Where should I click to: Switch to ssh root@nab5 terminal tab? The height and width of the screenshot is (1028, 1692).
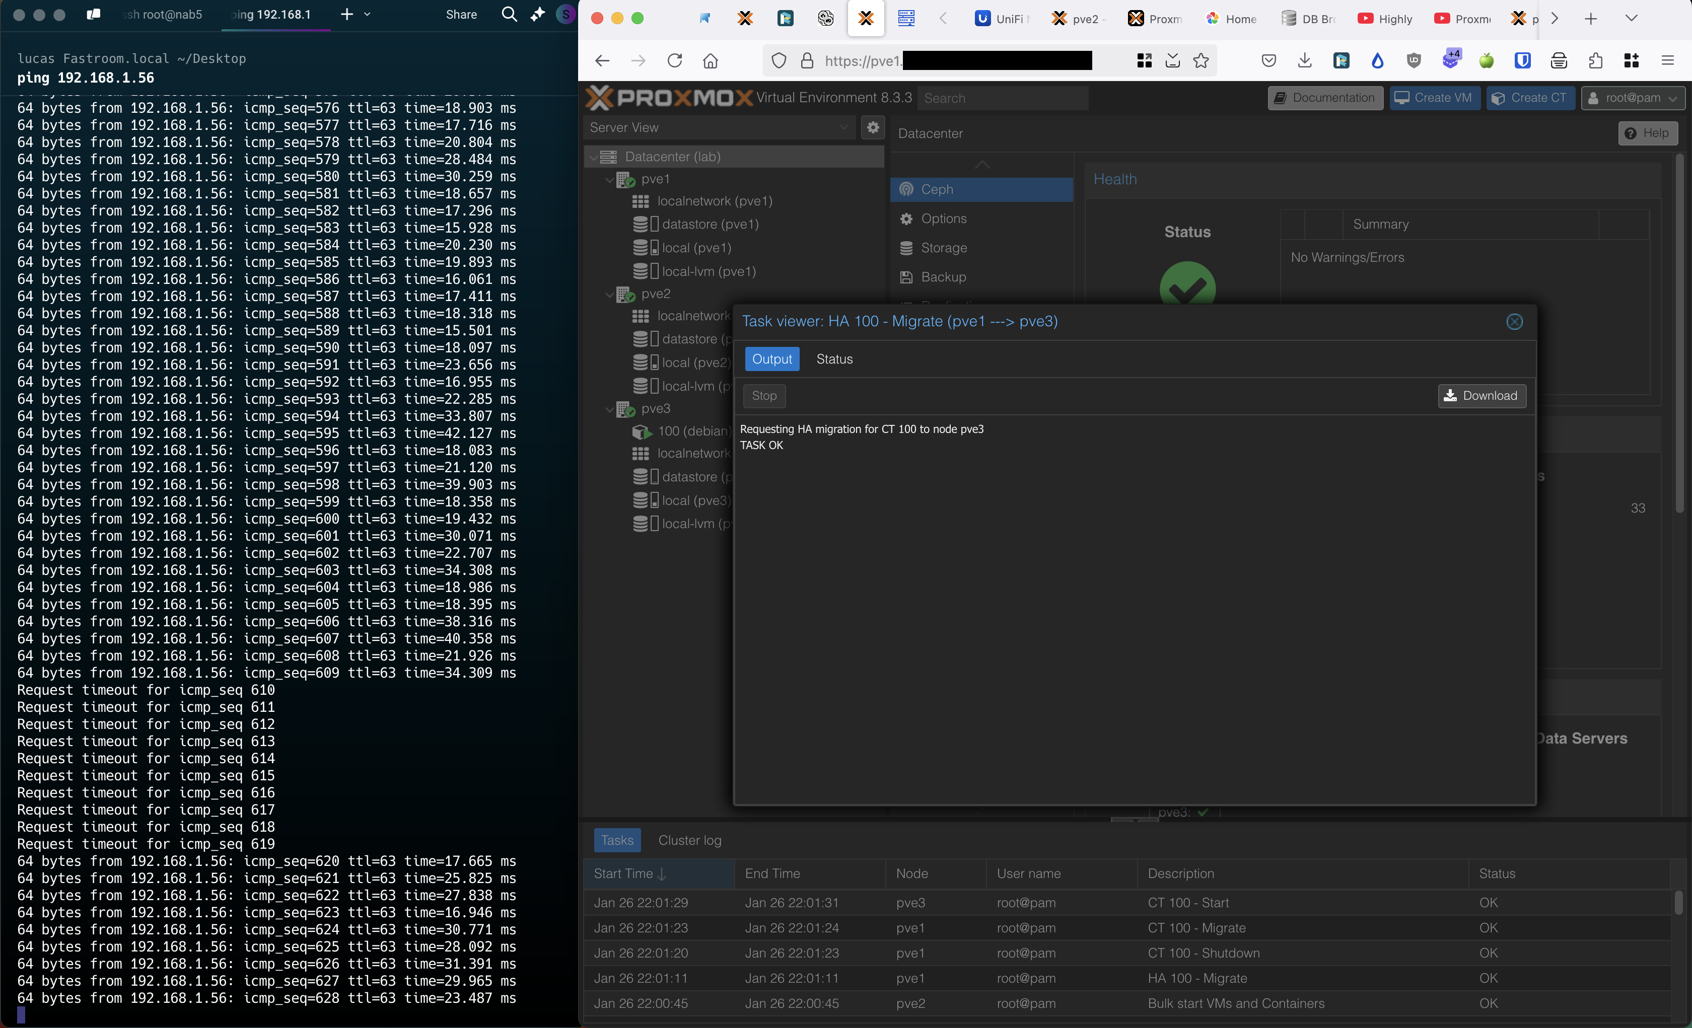coord(164,15)
